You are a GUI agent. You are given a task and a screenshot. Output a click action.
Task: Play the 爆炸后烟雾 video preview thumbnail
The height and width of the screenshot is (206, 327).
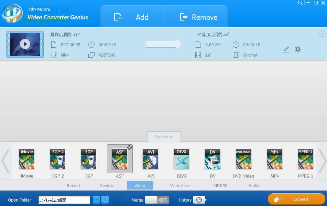tap(24, 45)
